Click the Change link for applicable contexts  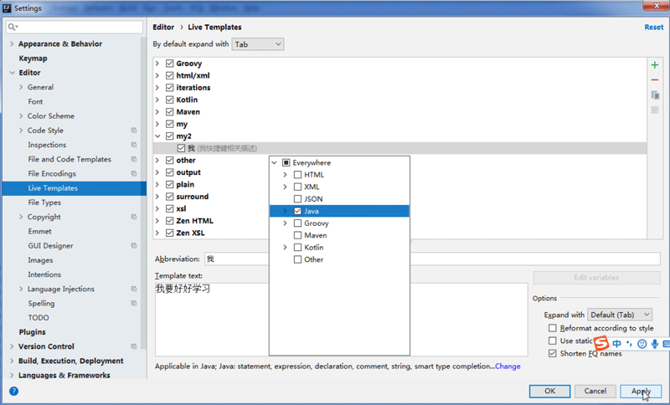508,367
